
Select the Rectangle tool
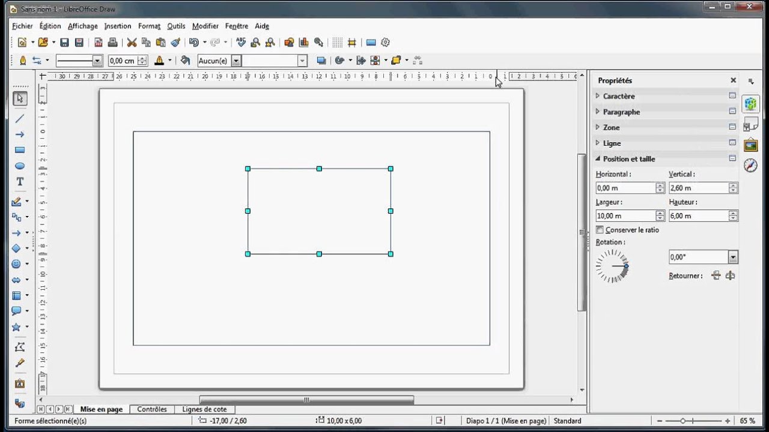[x=20, y=150]
